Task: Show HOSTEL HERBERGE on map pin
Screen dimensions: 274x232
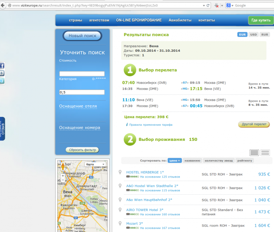Action: [x=120, y=172]
